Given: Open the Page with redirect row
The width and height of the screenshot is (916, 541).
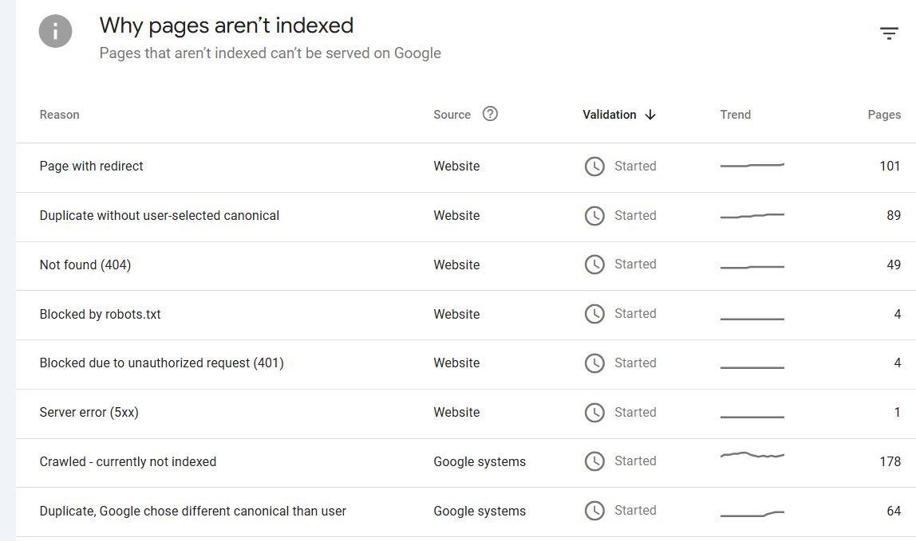Looking at the screenshot, I should point(92,167).
